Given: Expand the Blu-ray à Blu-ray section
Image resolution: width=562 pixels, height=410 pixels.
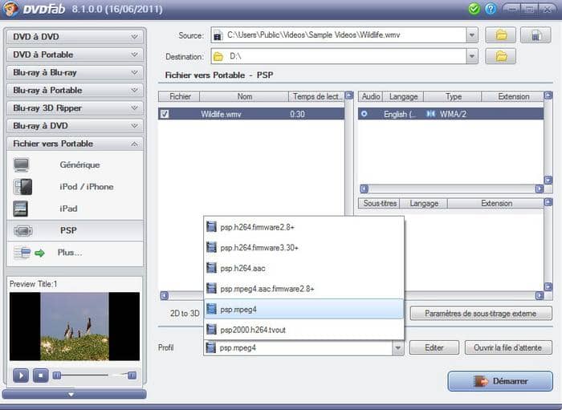Looking at the screenshot, I should [75, 72].
